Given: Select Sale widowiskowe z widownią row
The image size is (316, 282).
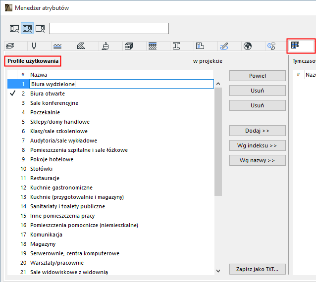Looking at the screenshot, I should [110, 272].
